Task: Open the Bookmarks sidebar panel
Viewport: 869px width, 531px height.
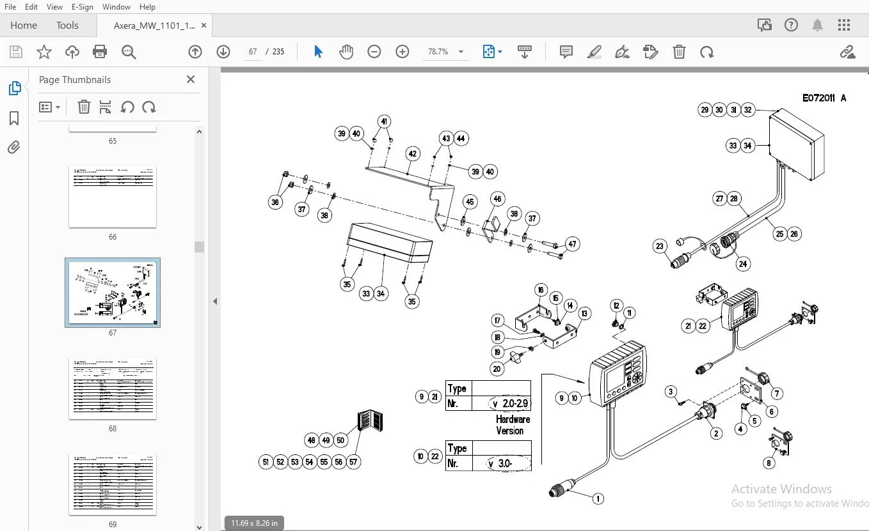Action: click(x=14, y=118)
